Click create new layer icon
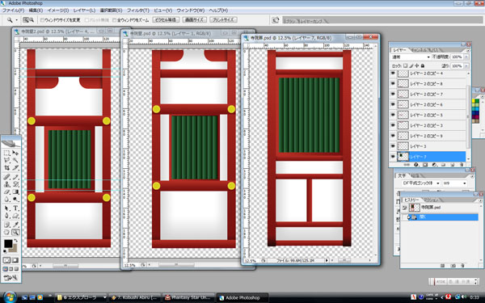The image size is (485, 303). (x=453, y=165)
